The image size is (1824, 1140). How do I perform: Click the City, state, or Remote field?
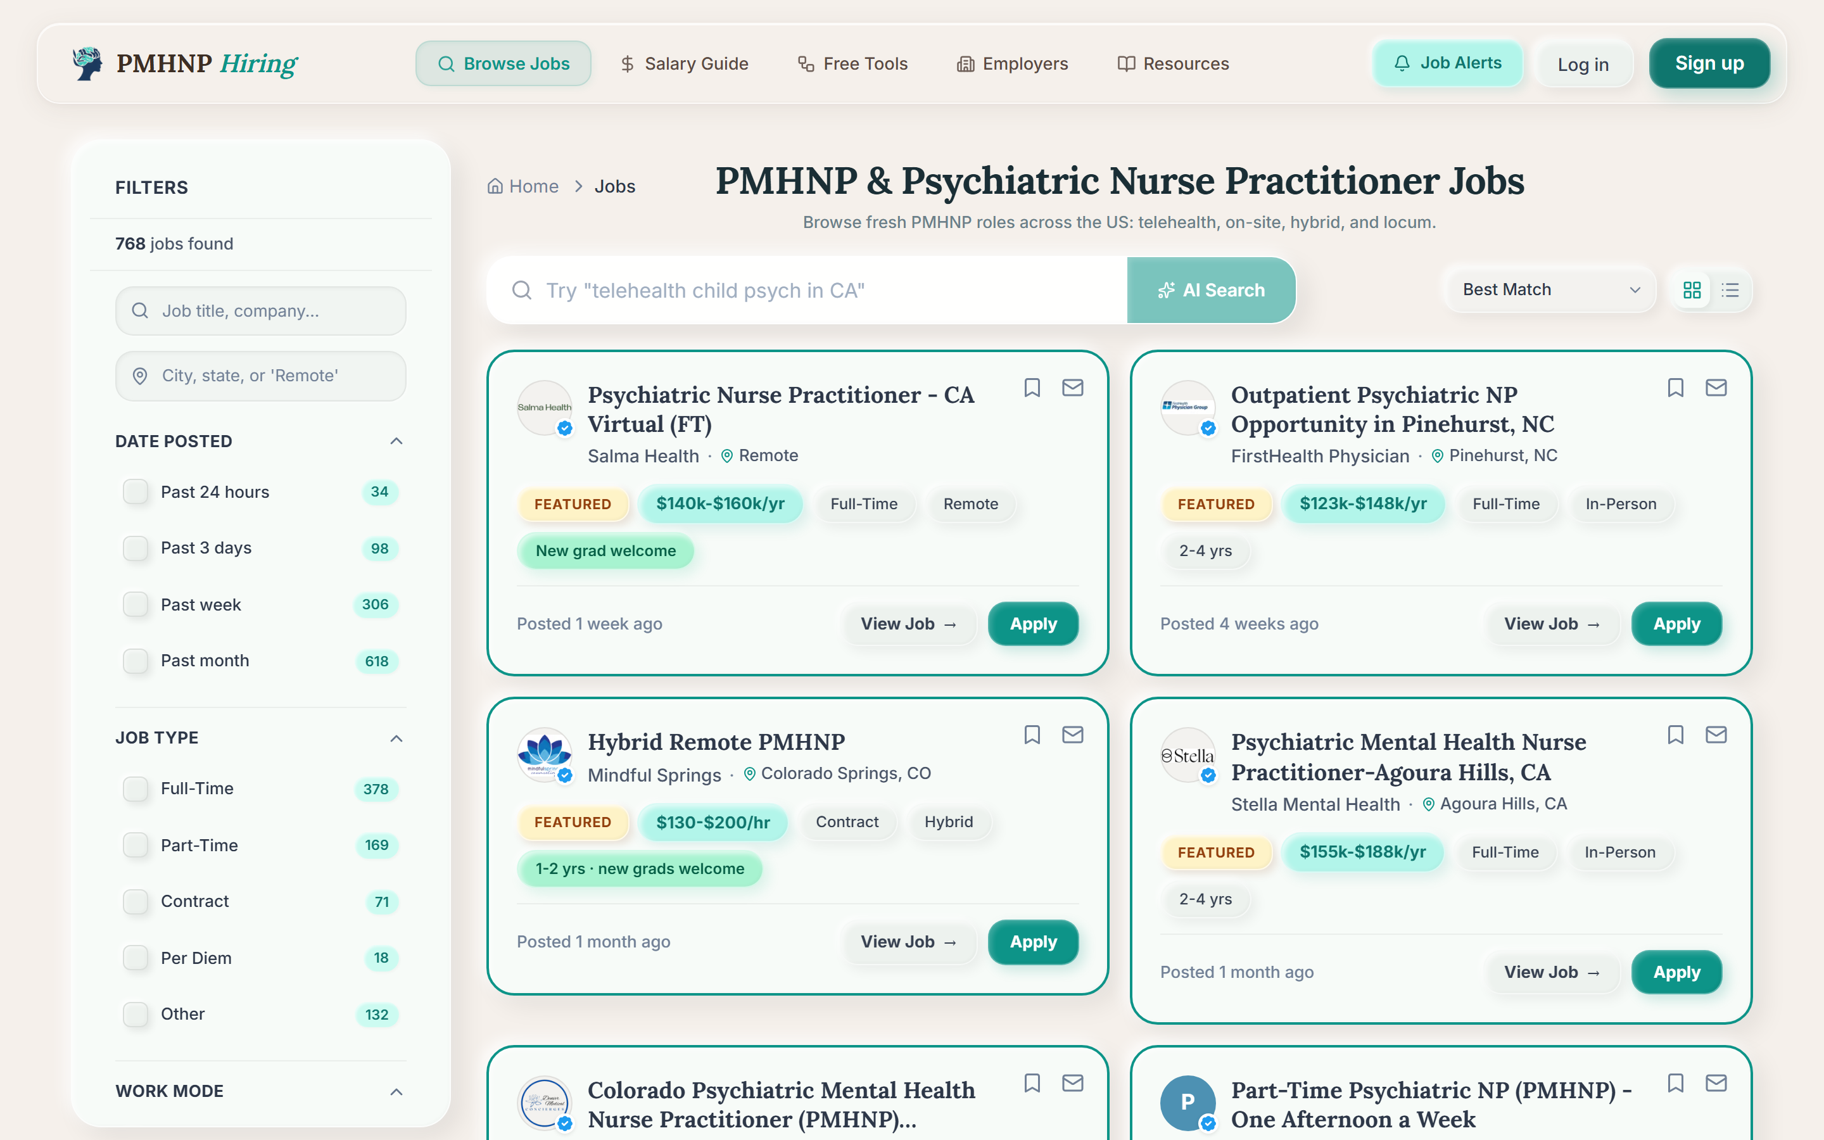pos(261,376)
